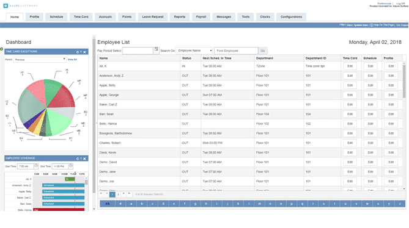The width and height of the screenshot is (409, 228).
Task: Go to last page of employee list
Action: (x=129, y=194)
